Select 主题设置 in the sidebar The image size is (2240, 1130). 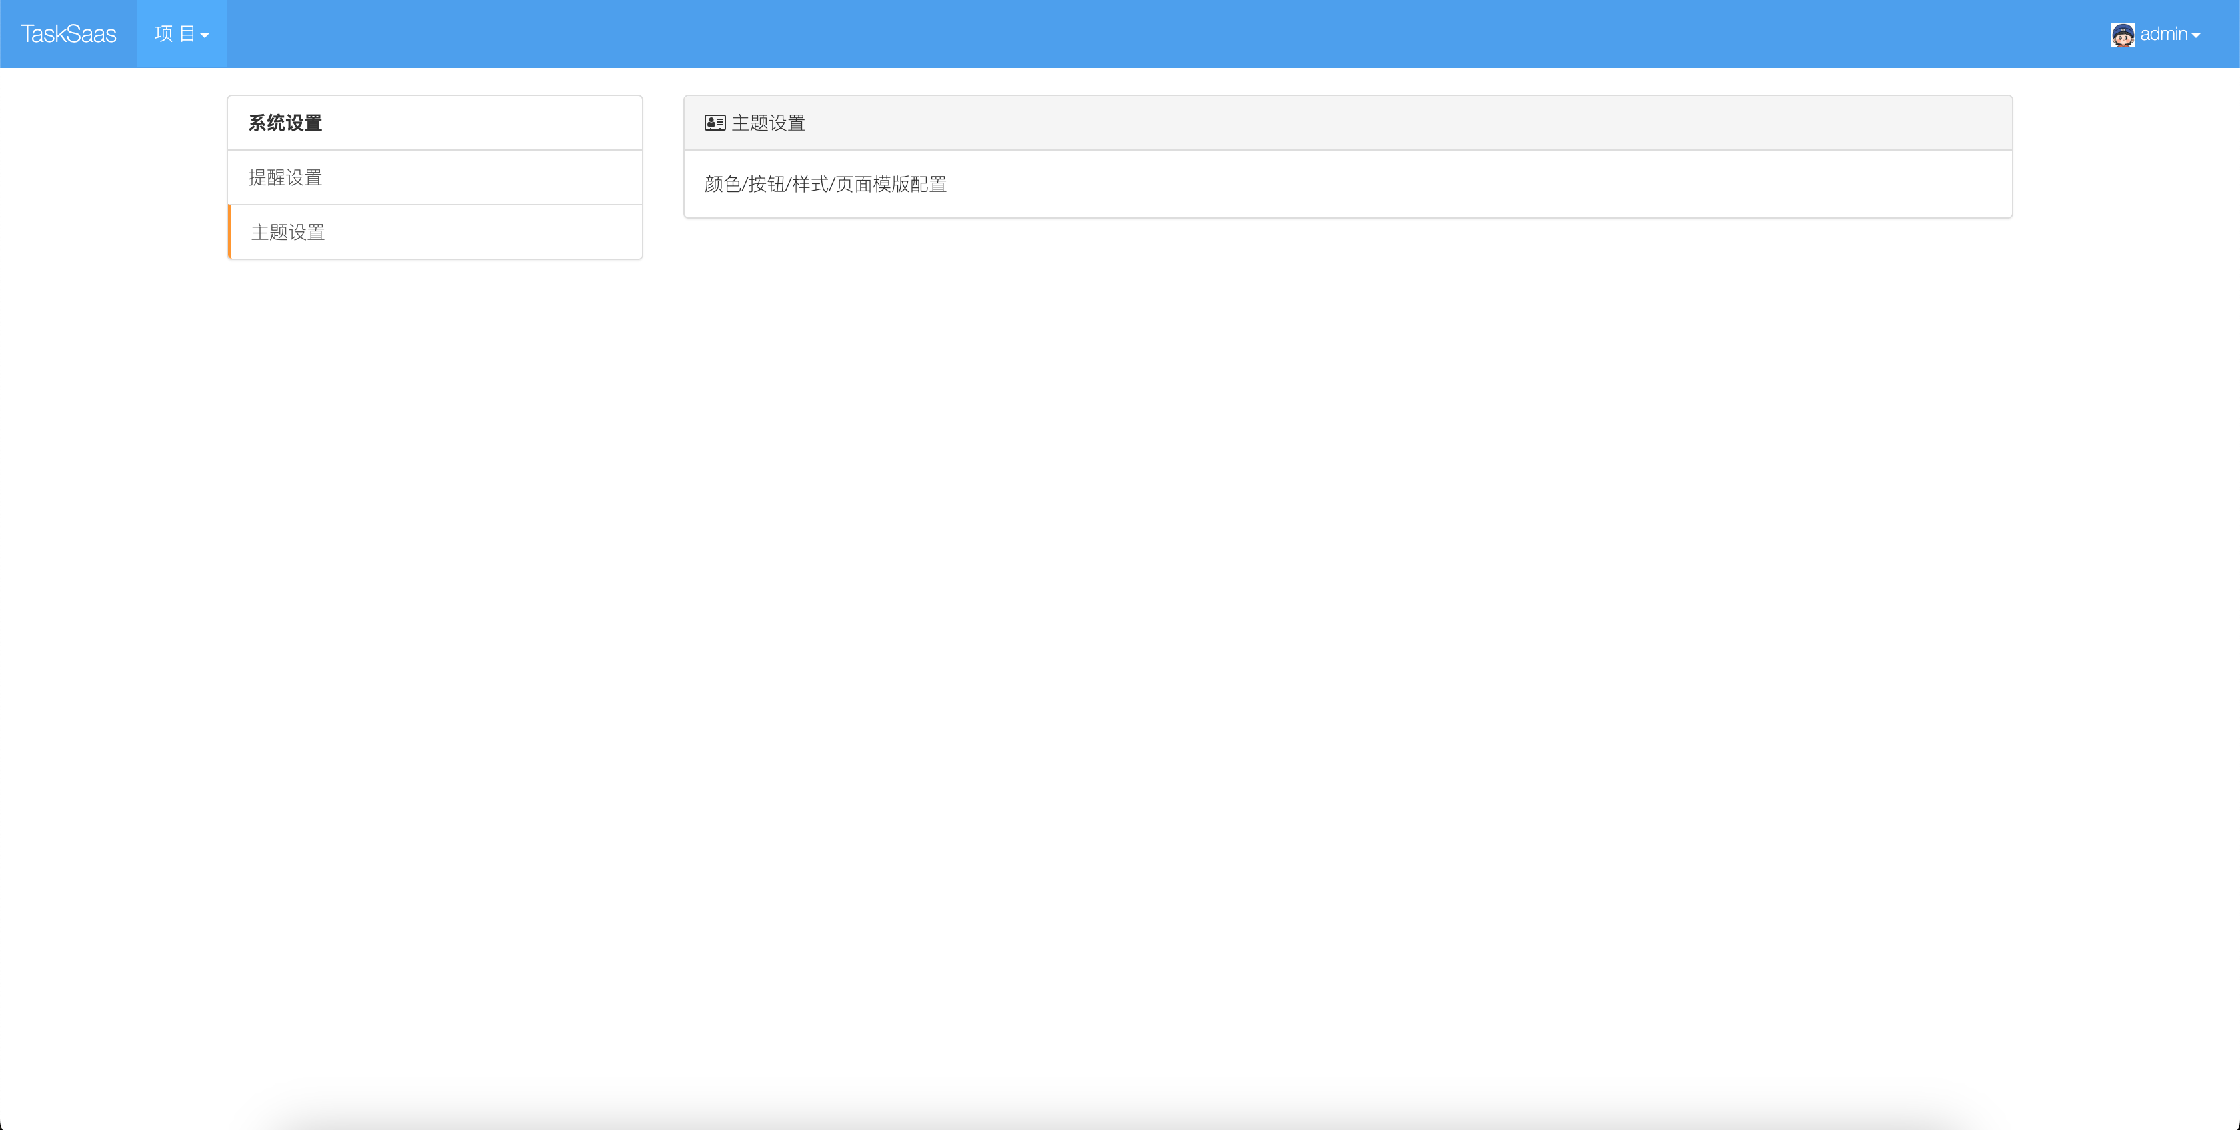click(x=288, y=232)
